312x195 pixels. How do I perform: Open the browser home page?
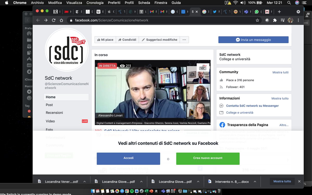61,20
